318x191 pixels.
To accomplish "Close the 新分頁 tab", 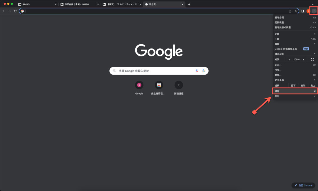I will pyautogui.click(x=183, y=5).
